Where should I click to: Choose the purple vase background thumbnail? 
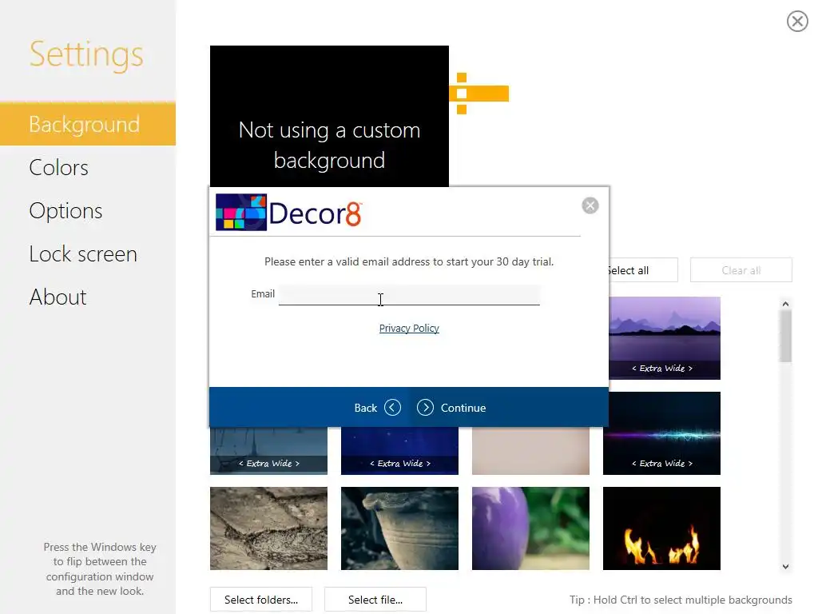(x=530, y=528)
